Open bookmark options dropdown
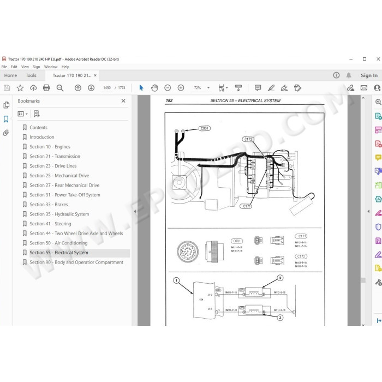Viewport: 382px width, 382px height. point(23,114)
